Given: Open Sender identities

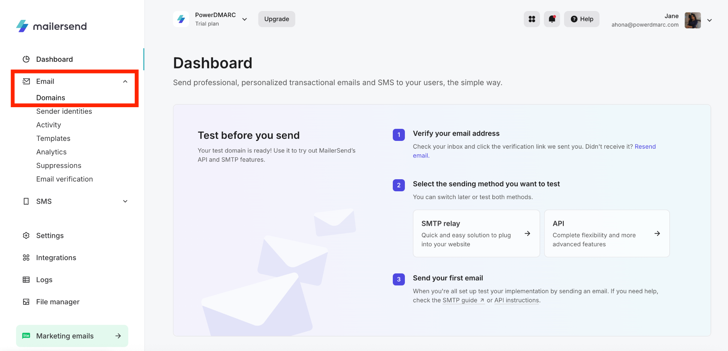Looking at the screenshot, I should (x=64, y=111).
